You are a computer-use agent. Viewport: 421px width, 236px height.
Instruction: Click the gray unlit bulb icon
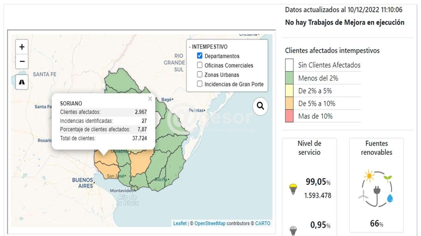coord(293,231)
